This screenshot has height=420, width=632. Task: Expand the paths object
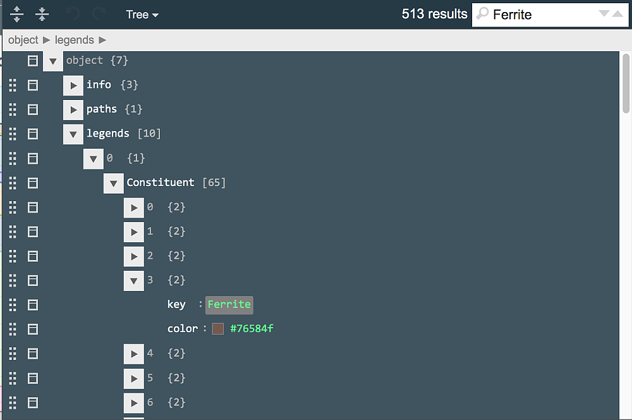[x=73, y=109]
